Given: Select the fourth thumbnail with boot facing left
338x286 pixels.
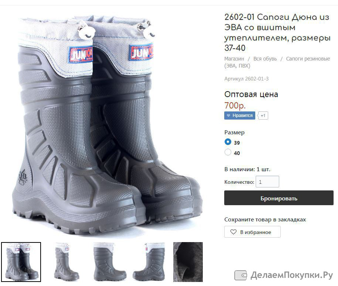Looking at the screenshot, I should (149, 262).
